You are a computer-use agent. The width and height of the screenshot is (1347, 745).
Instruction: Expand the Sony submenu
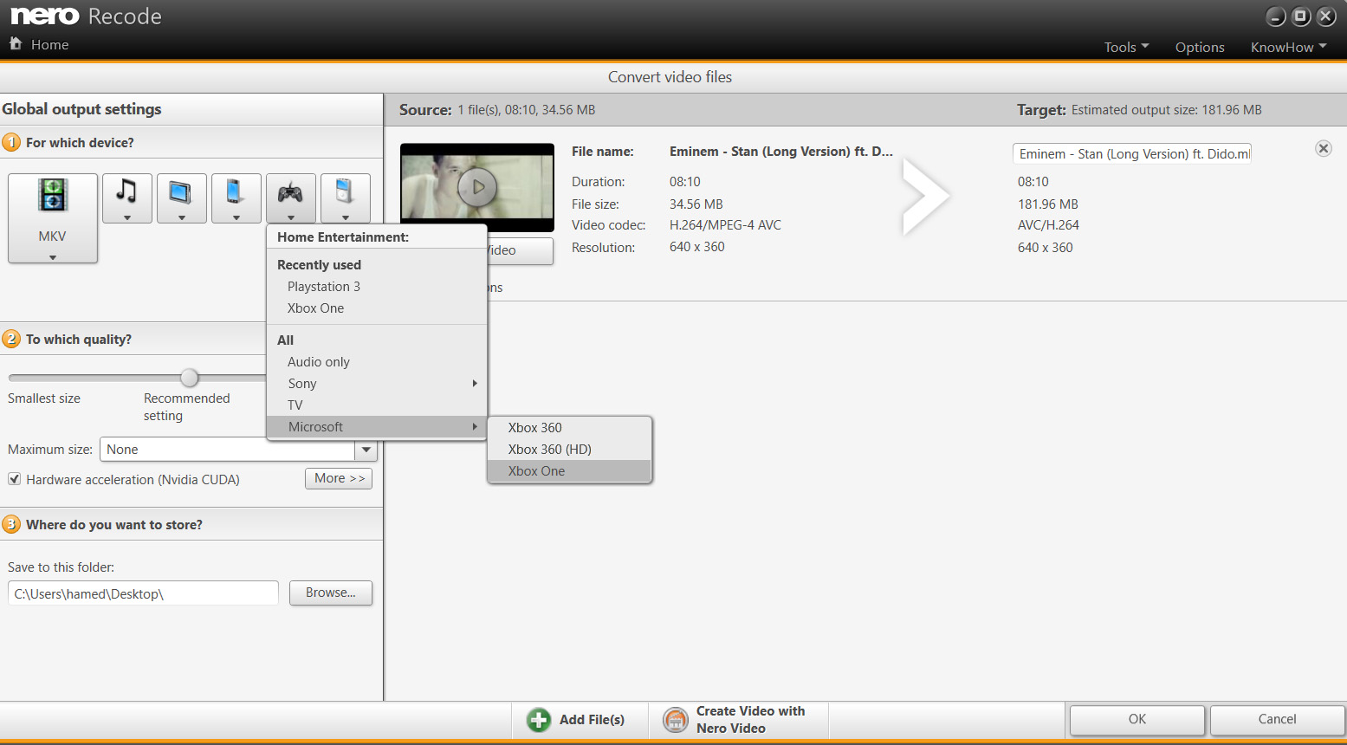click(377, 384)
